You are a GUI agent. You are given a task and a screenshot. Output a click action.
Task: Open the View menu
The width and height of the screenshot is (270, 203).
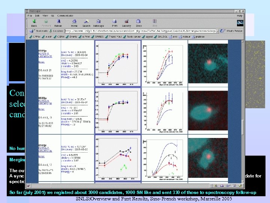coord(45,15)
